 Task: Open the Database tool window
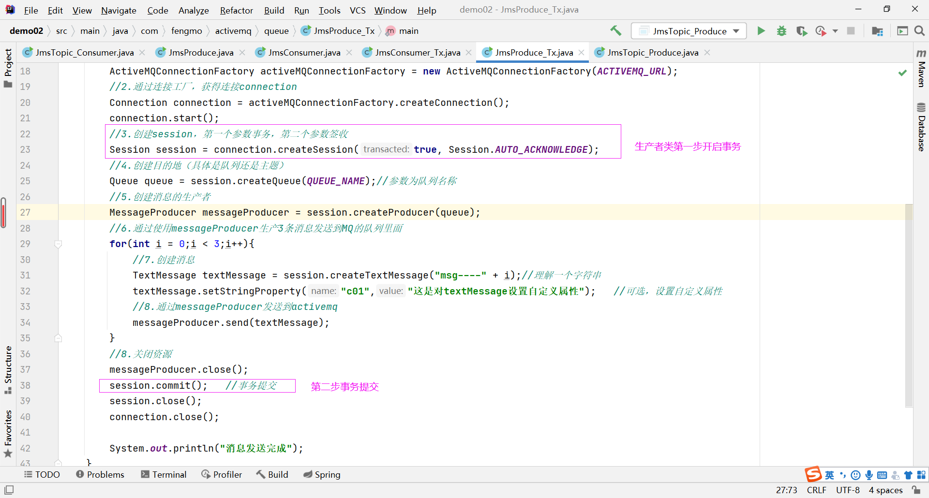[x=921, y=127]
